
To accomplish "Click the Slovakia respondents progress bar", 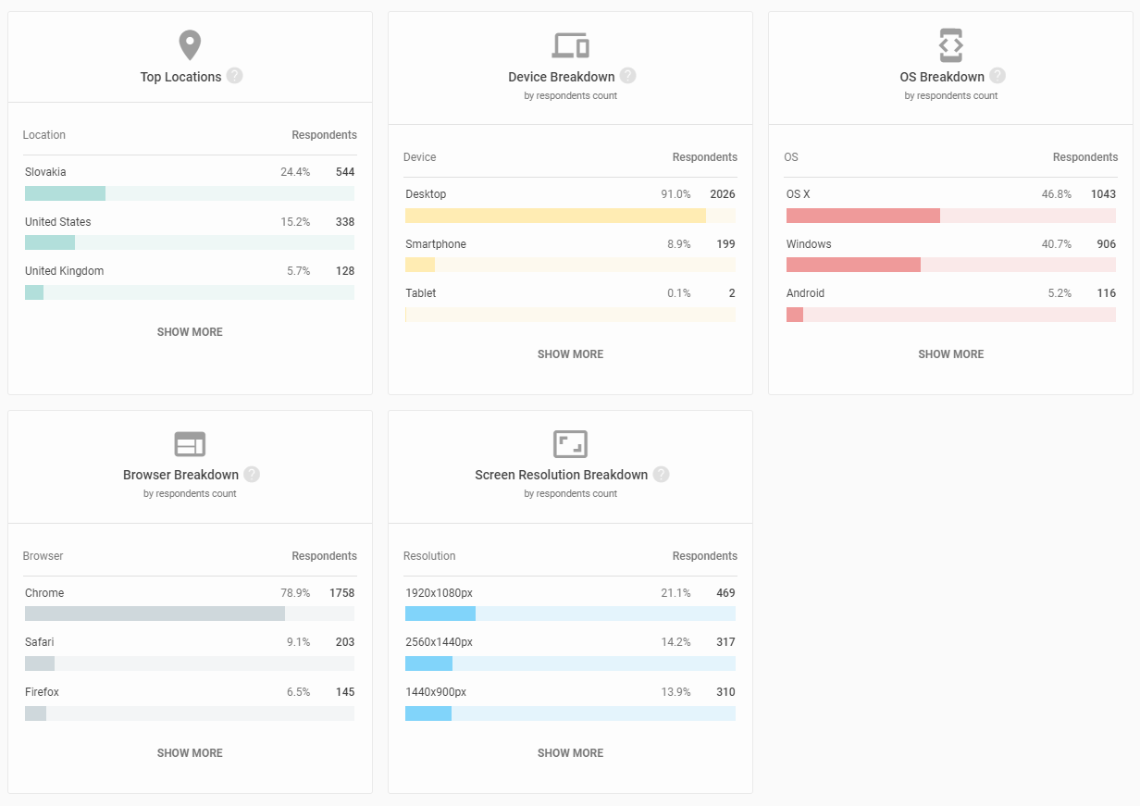I will click(190, 193).
